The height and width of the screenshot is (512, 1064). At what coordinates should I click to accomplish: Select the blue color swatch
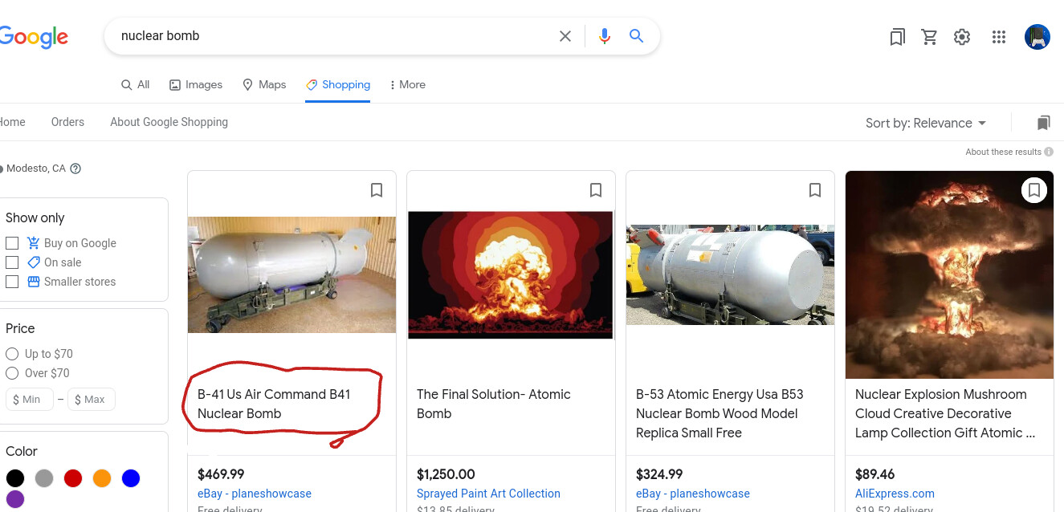tap(131, 478)
